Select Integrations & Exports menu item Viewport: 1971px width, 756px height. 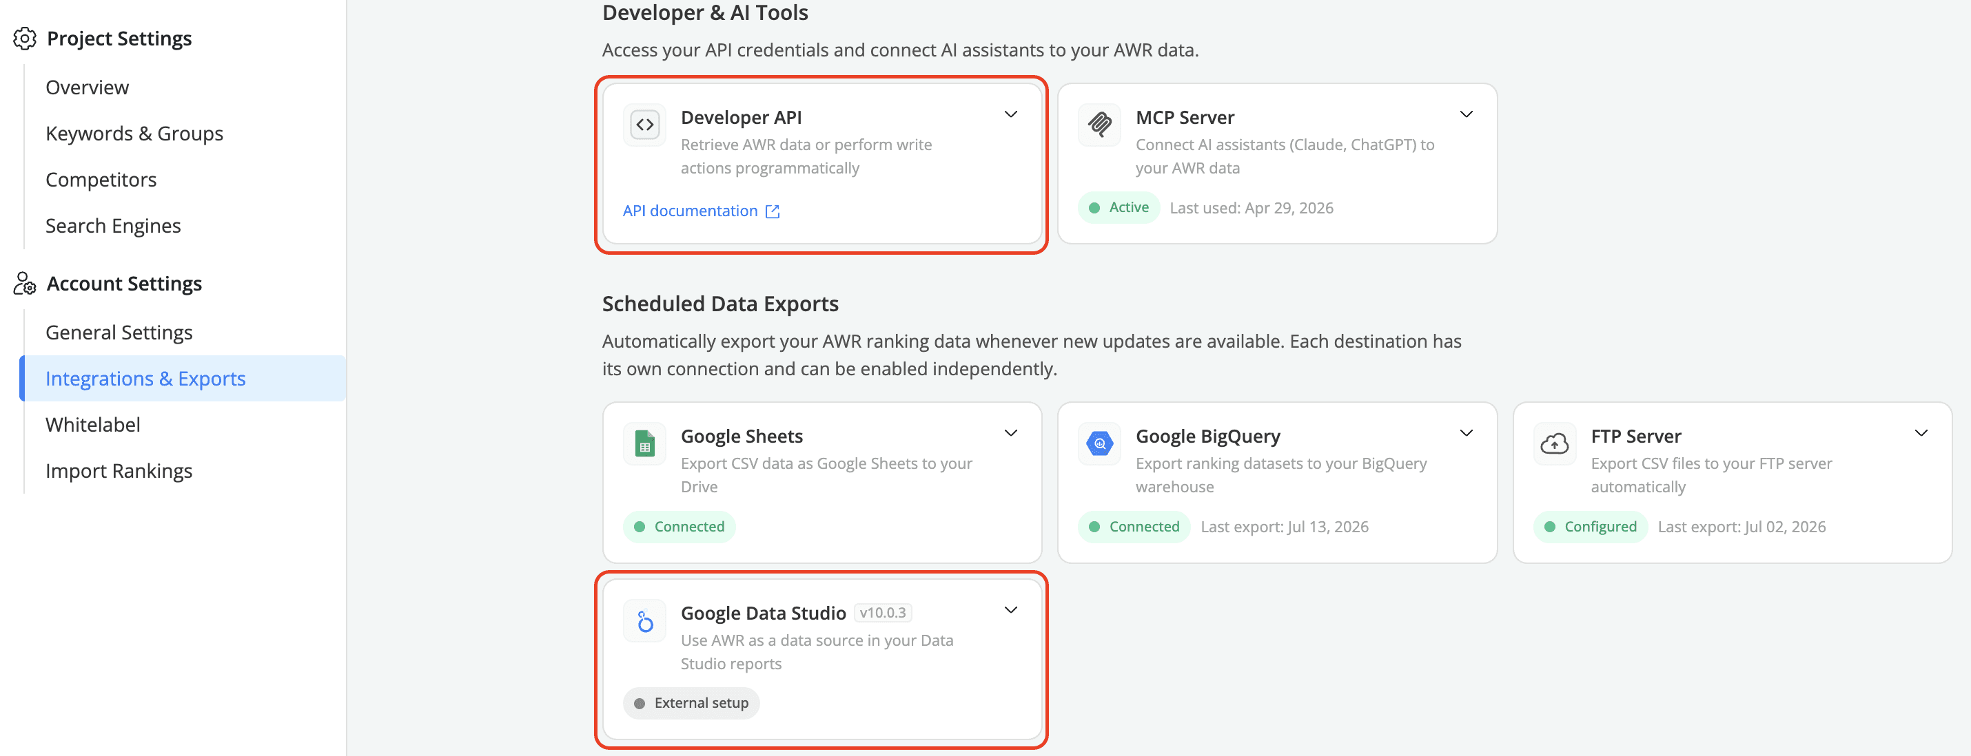coord(183,379)
